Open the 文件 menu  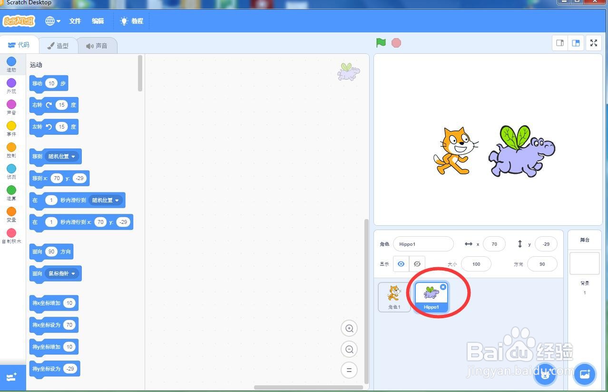[x=75, y=21]
